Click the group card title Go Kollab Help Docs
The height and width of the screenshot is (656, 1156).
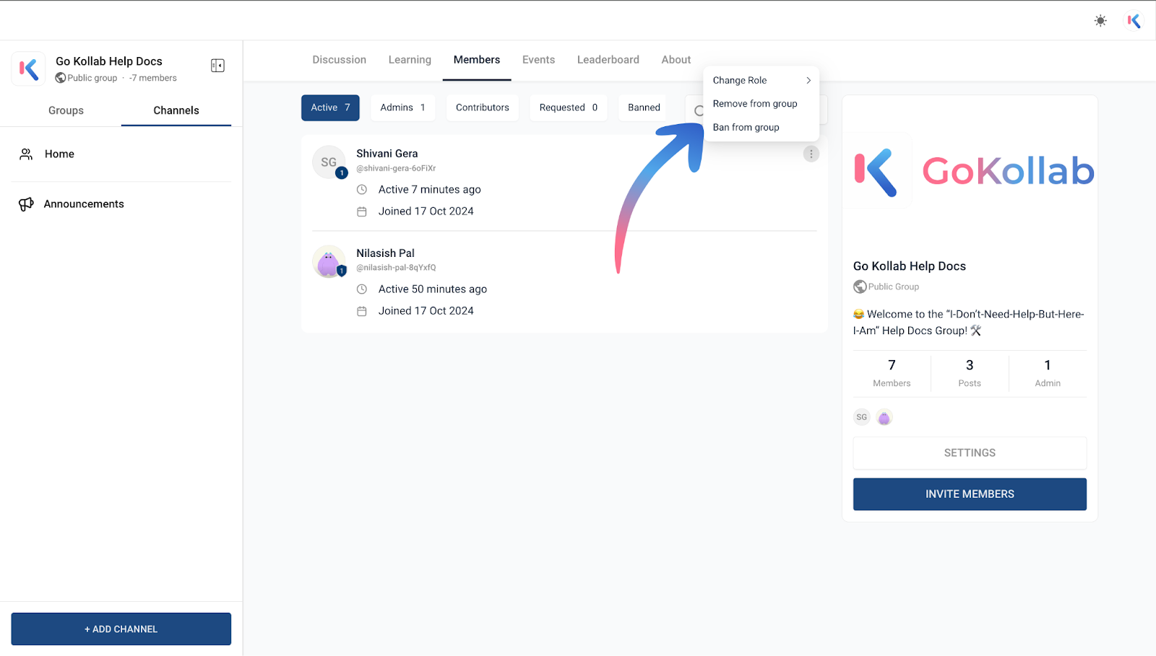910,266
